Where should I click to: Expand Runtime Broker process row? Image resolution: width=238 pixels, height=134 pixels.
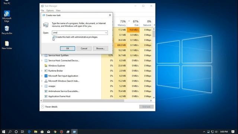coord(42,71)
